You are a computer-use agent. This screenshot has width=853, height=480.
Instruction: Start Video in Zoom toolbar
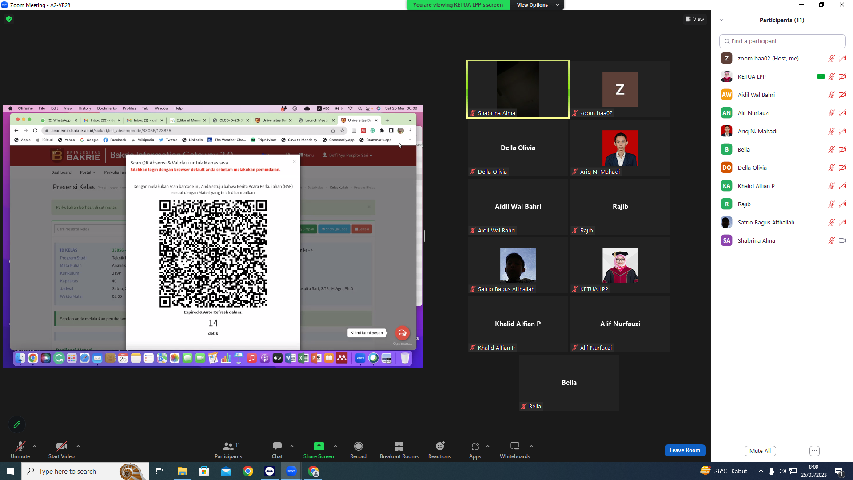click(x=61, y=450)
